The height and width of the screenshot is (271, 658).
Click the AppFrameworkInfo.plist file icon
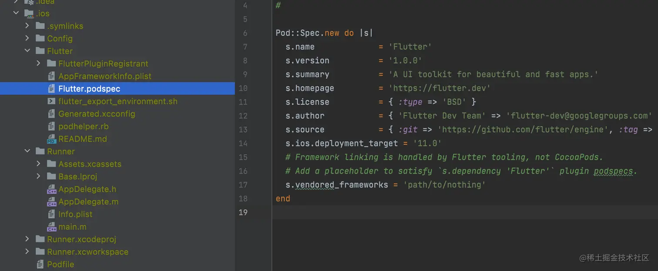tap(51, 76)
